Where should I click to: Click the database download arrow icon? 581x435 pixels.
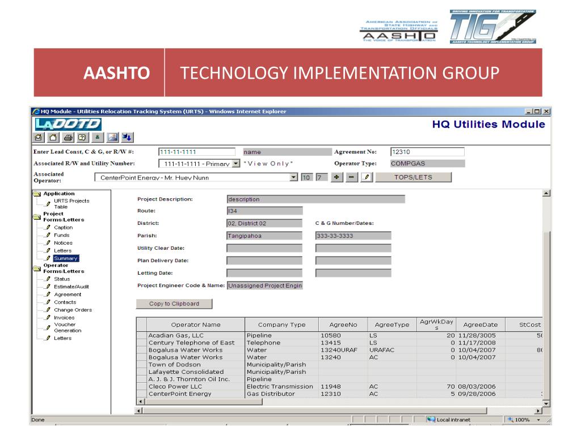(x=127, y=138)
